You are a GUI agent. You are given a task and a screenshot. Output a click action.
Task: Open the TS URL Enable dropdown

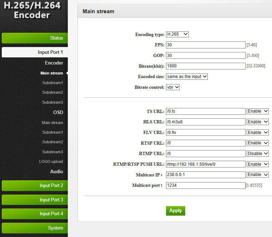[x=258, y=111]
